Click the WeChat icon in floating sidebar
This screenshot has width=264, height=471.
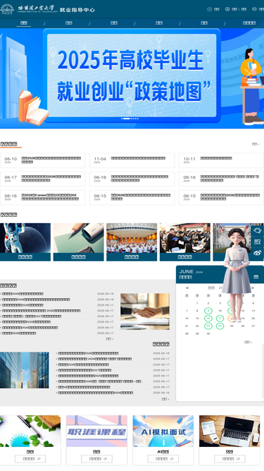point(257,231)
